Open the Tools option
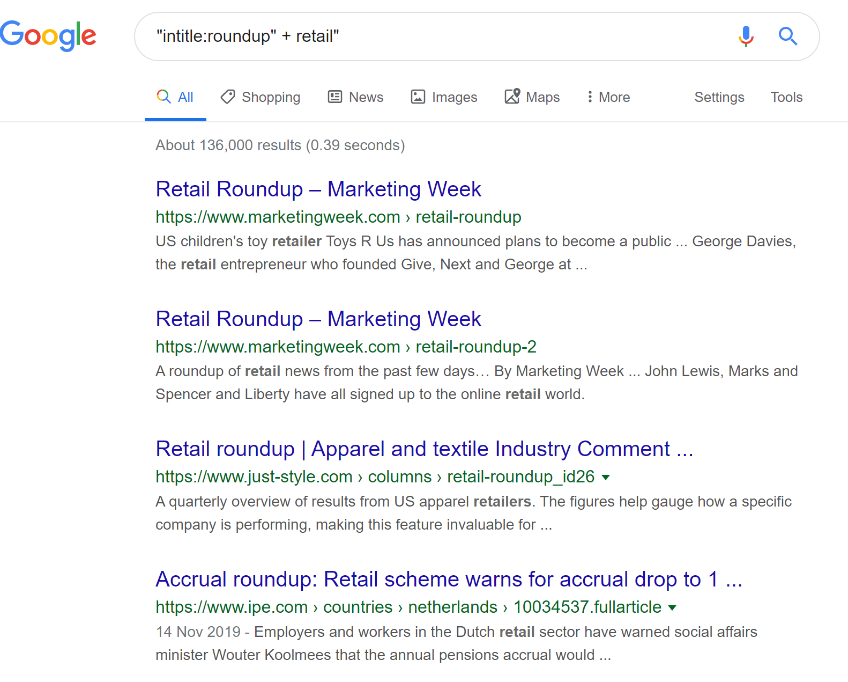 point(786,97)
